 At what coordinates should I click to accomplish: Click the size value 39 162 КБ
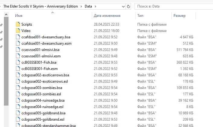(186, 100)
